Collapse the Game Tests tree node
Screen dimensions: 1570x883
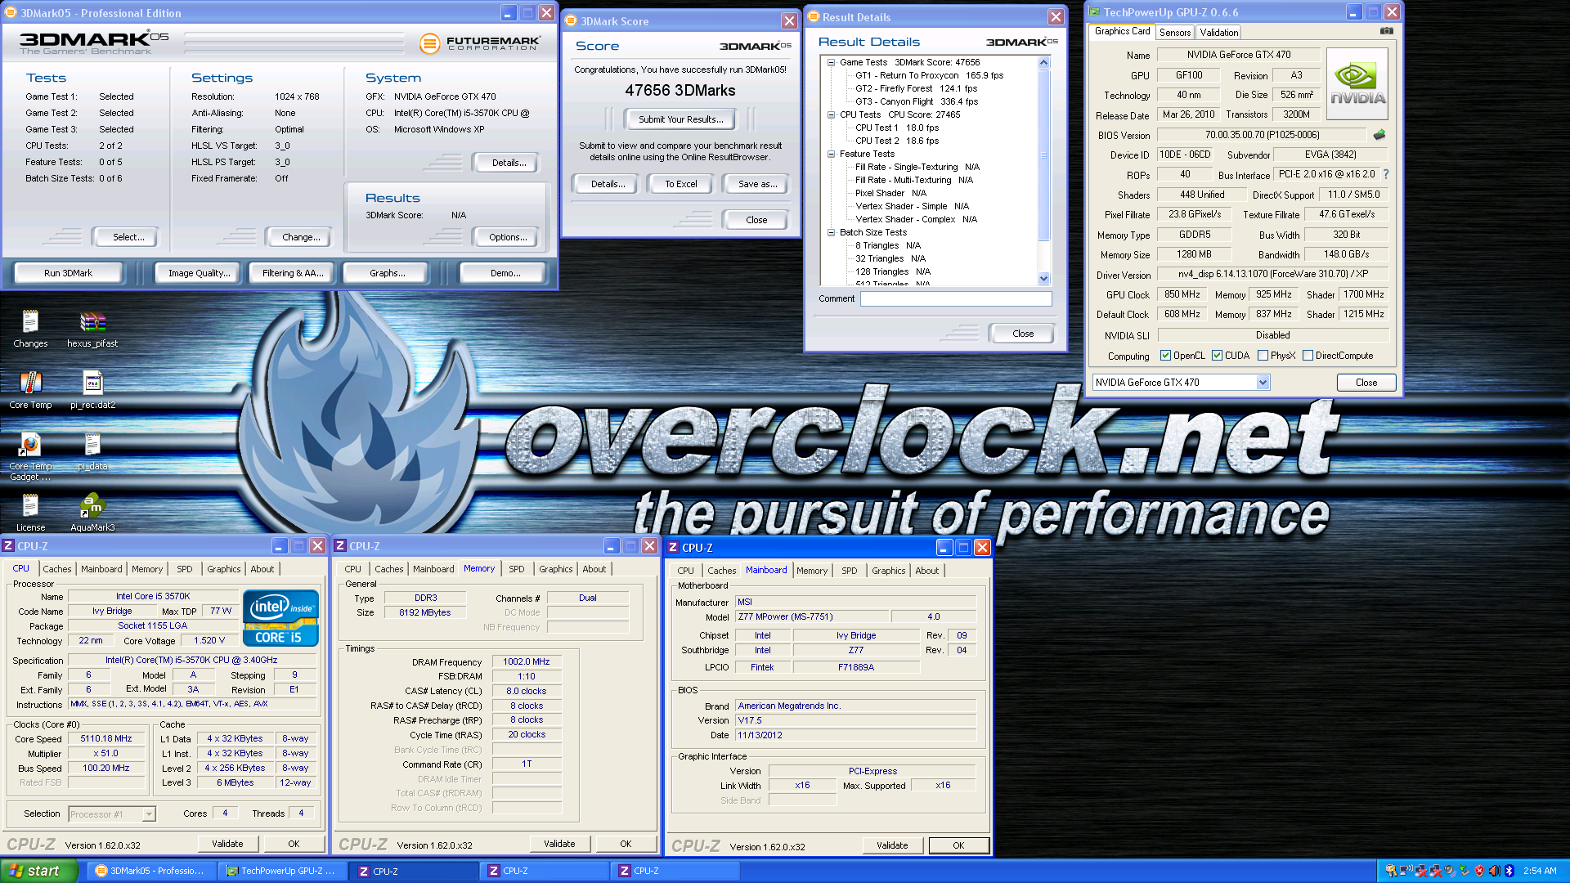pos(831,62)
